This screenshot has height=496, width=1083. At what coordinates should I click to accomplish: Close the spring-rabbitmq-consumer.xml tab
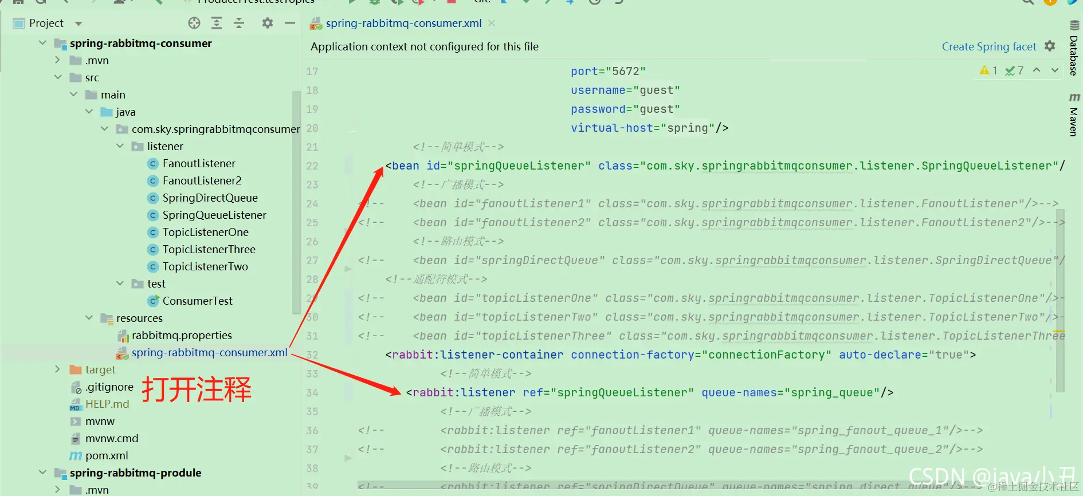point(492,23)
